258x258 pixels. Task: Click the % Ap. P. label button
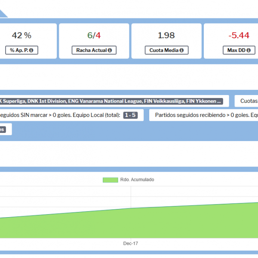tap(22, 50)
